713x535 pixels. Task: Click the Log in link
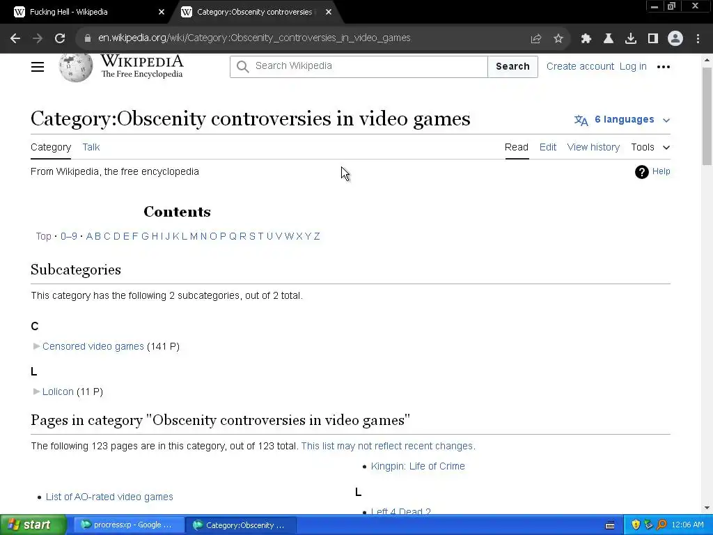(633, 66)
